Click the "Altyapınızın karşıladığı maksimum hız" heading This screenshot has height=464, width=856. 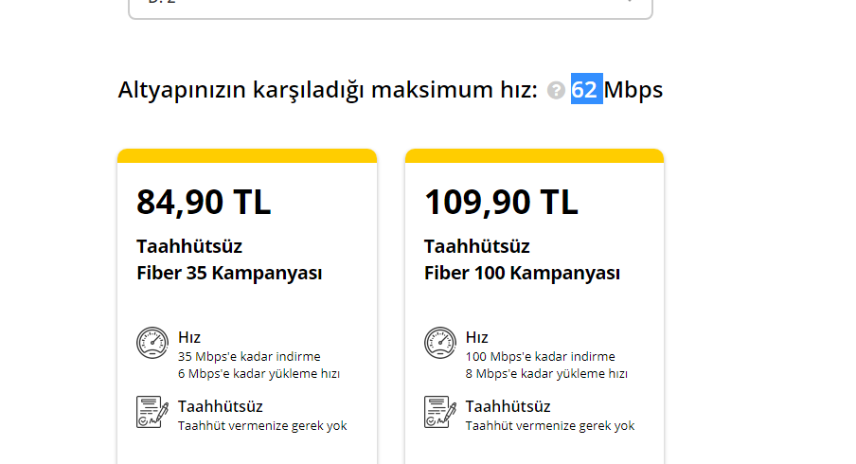coord(328,90)
